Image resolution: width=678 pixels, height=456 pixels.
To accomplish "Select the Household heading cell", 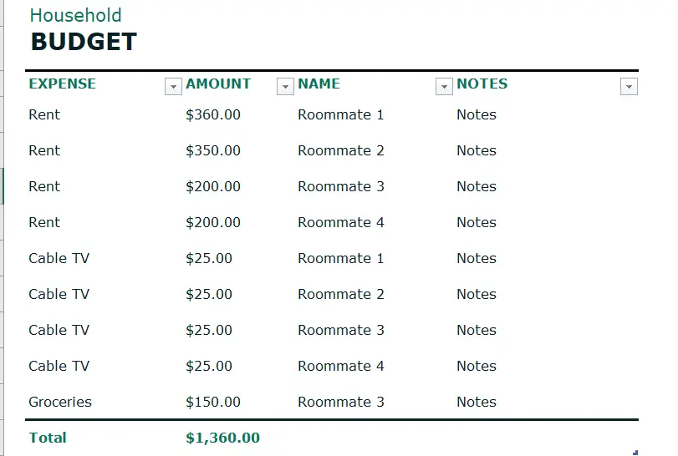I will tap(76, 16).
